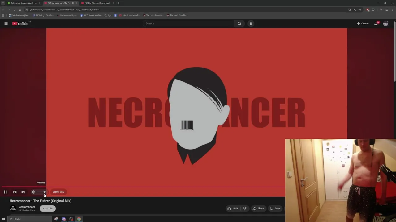The image size is (396, 222).
Task: Click the Hledat taskbar search box
Action: click(x=29, y=219)
